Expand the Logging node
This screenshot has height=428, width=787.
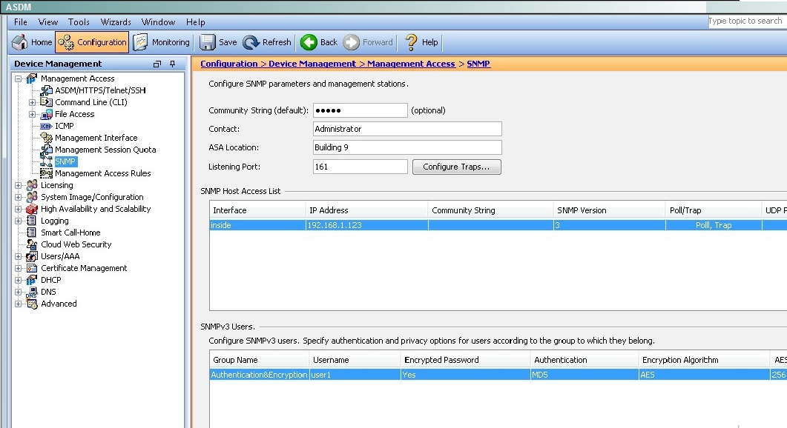pyautogui.click(x=18, y=221)
